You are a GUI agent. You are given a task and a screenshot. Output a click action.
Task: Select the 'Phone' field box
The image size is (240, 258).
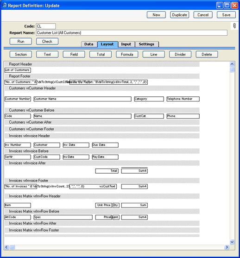point(183,116)
